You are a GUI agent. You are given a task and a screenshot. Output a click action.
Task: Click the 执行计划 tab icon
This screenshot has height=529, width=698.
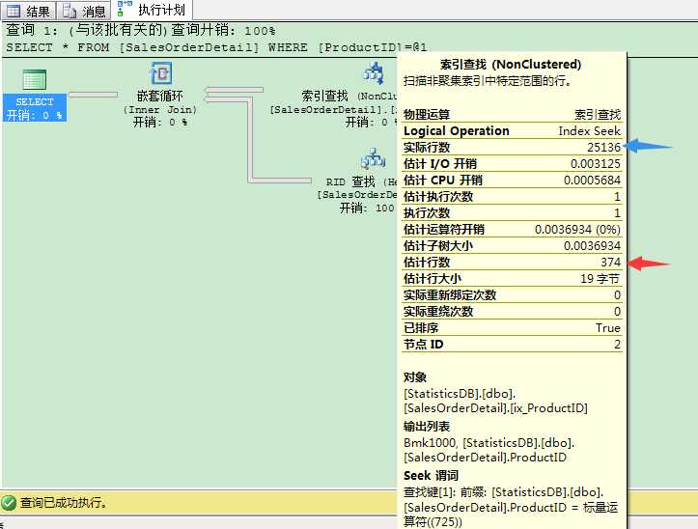tap(125, 8)
